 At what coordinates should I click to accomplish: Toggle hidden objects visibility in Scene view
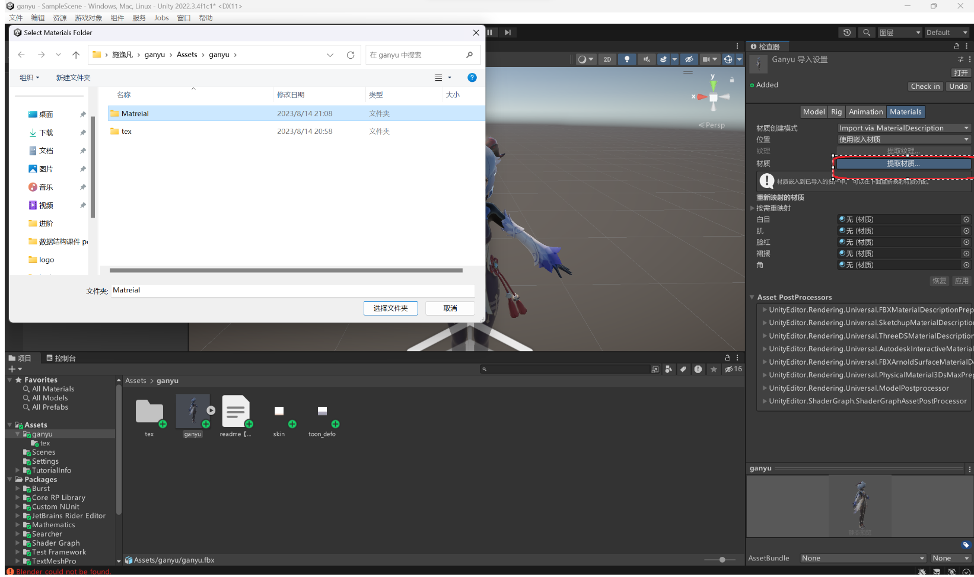point(689,59)
